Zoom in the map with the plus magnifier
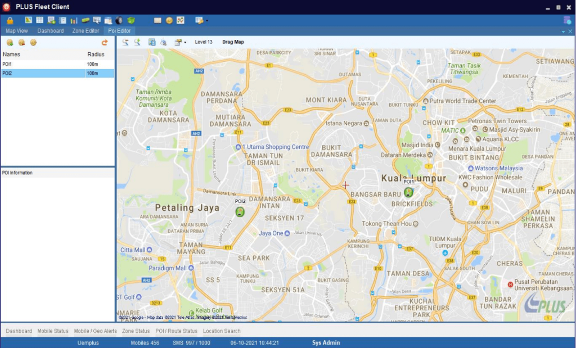This screenshot has height=348, width=576. [x=137, y=42]
